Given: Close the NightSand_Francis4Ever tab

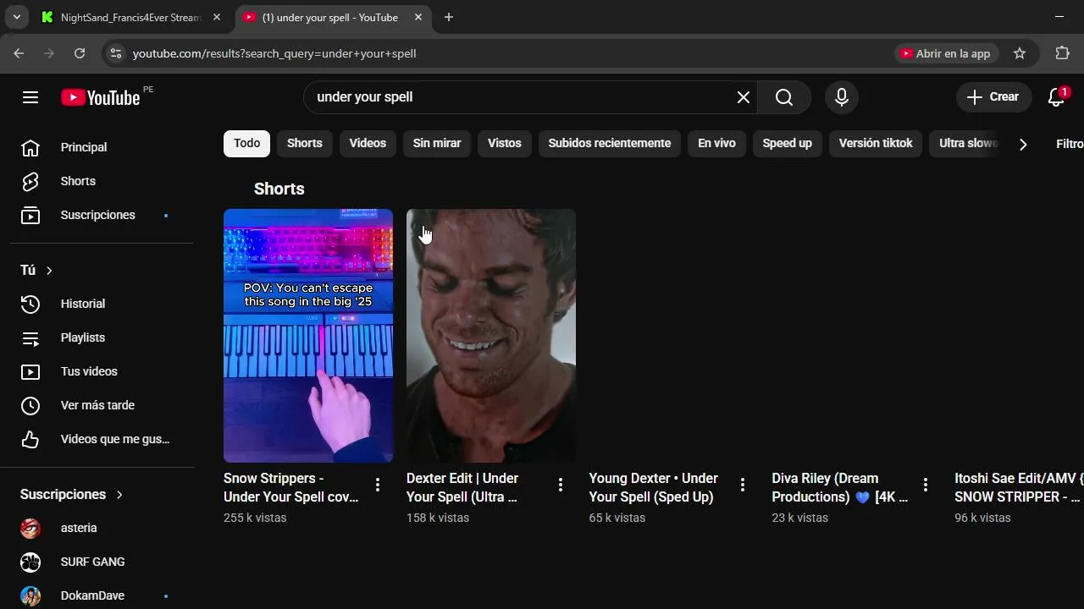Looking at the screenshot, I should [x=217, y=17].
